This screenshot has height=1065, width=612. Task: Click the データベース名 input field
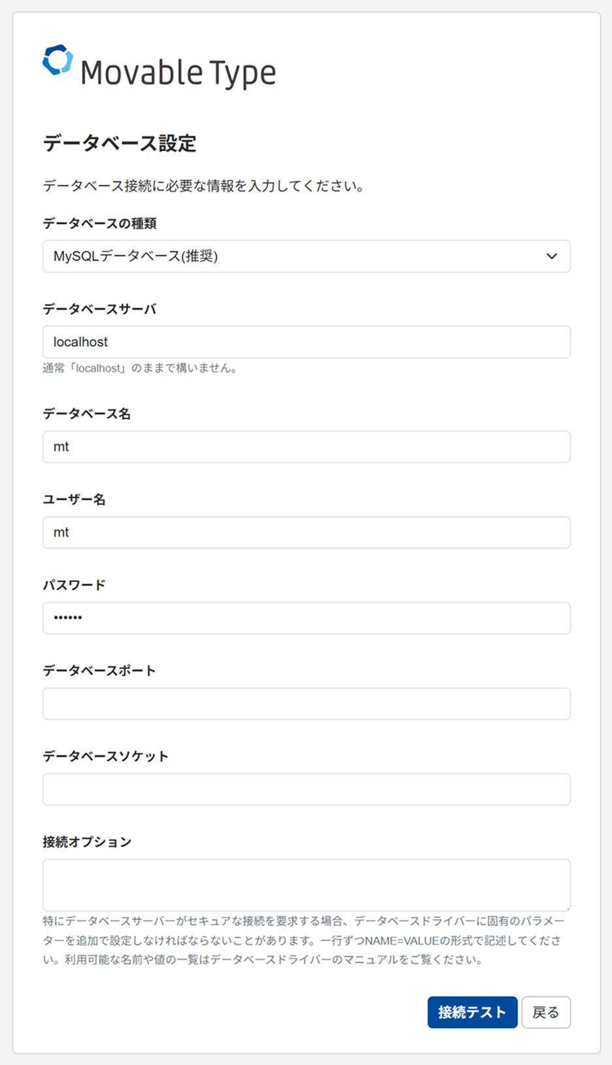point(306,447)
